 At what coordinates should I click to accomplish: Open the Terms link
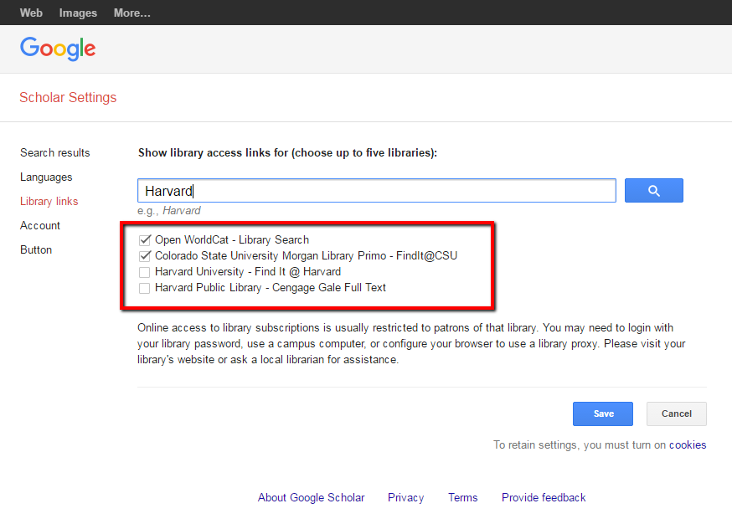(462, 498)
